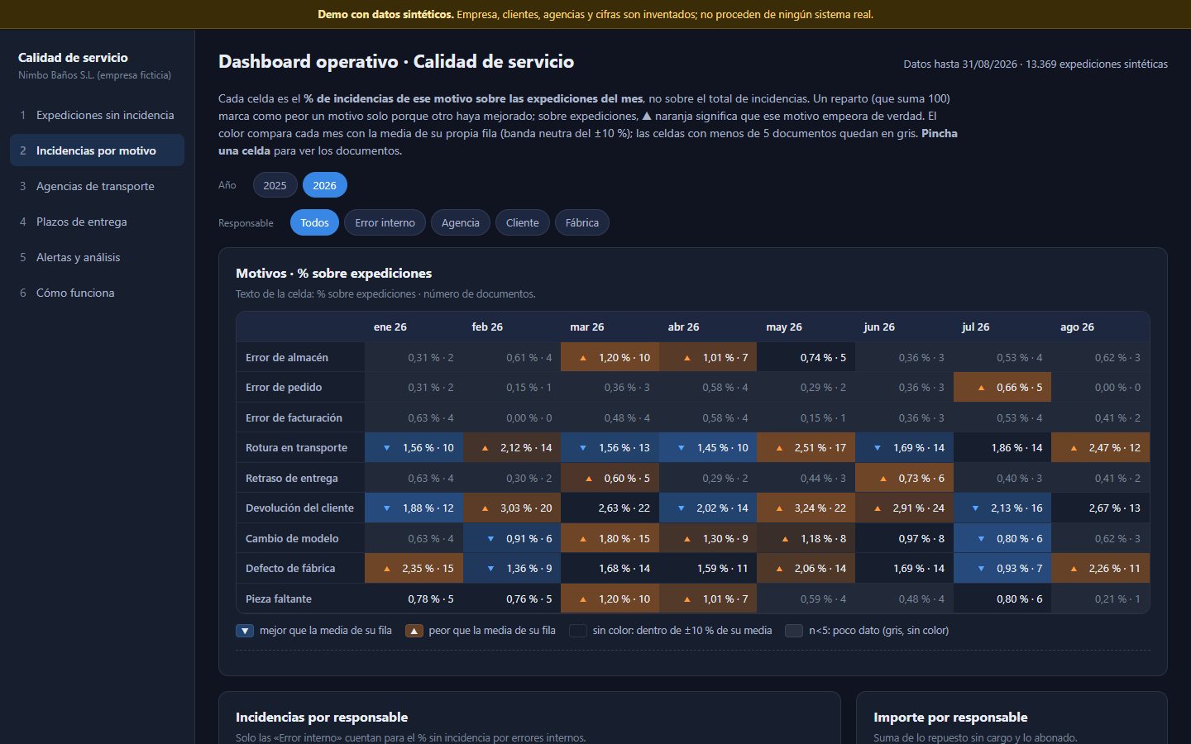Select year 2025 filter
The image size is (1191, 744).
[x=275, y=185]
